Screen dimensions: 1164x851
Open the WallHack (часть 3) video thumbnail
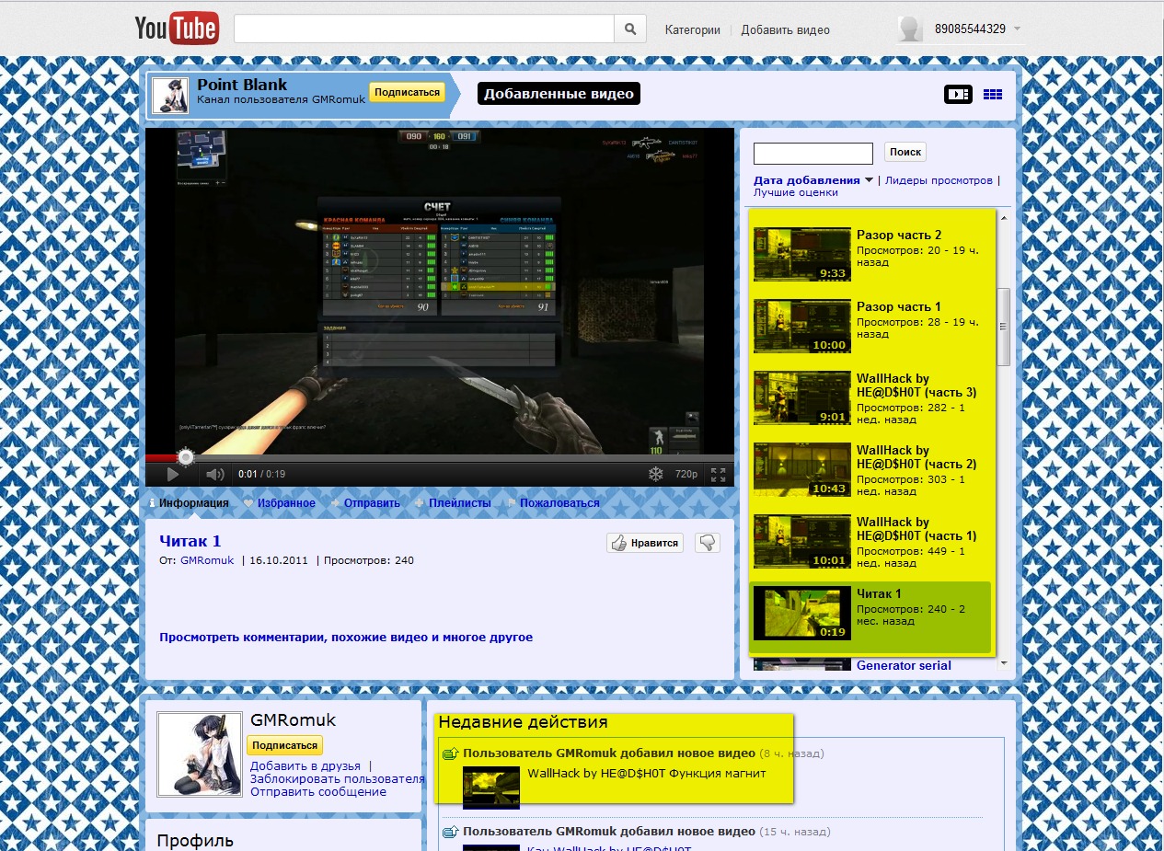(802, 397)
